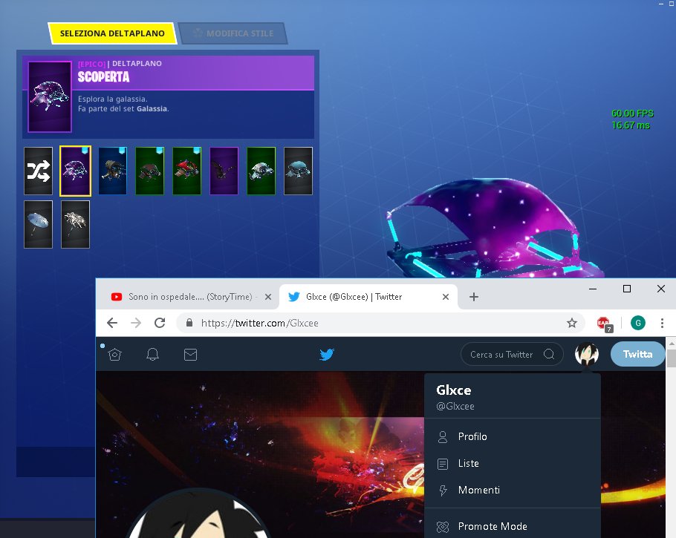
Task: Click the Twitter page scrollbar thumb
Action: pos(672,358)
